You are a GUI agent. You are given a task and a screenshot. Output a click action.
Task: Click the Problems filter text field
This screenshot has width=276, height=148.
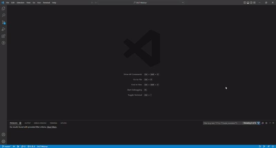(222, 123)
